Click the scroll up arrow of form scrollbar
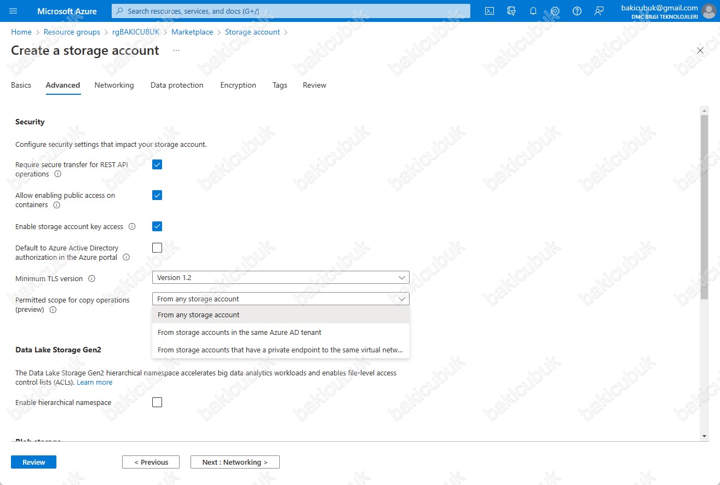The width and height of the screenshot is (720, 485). coord(704,111)
